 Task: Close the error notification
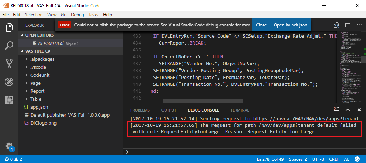[262, 25]
